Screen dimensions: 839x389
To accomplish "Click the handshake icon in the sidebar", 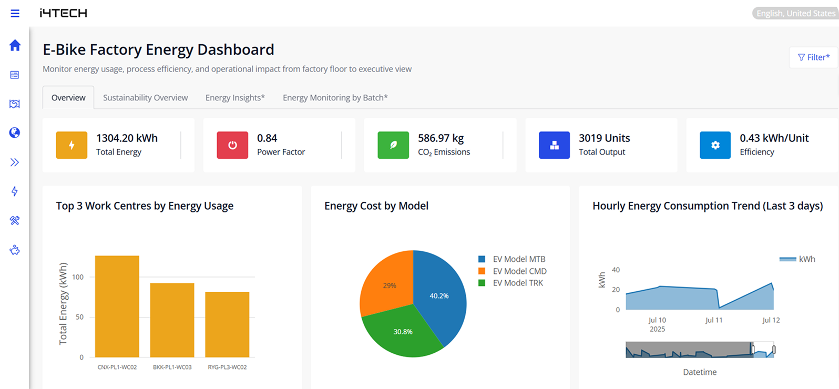I will pos(15,104).
